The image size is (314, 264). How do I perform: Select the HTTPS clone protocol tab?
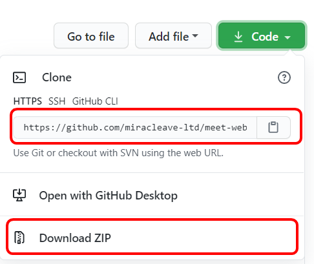click(x=28, y=101)
